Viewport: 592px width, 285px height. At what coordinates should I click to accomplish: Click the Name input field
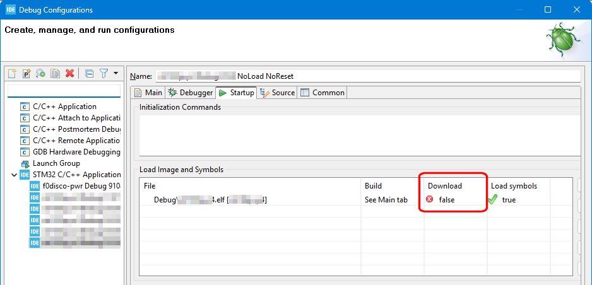click(367, 76)
